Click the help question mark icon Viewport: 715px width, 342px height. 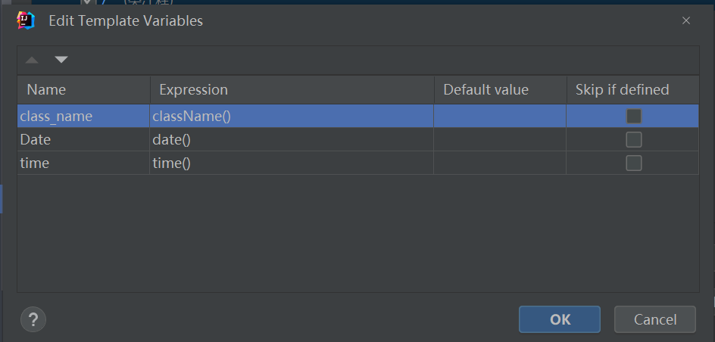coord(33,319)
